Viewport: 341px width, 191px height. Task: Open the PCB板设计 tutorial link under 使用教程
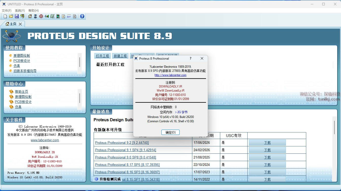point(22,61)
